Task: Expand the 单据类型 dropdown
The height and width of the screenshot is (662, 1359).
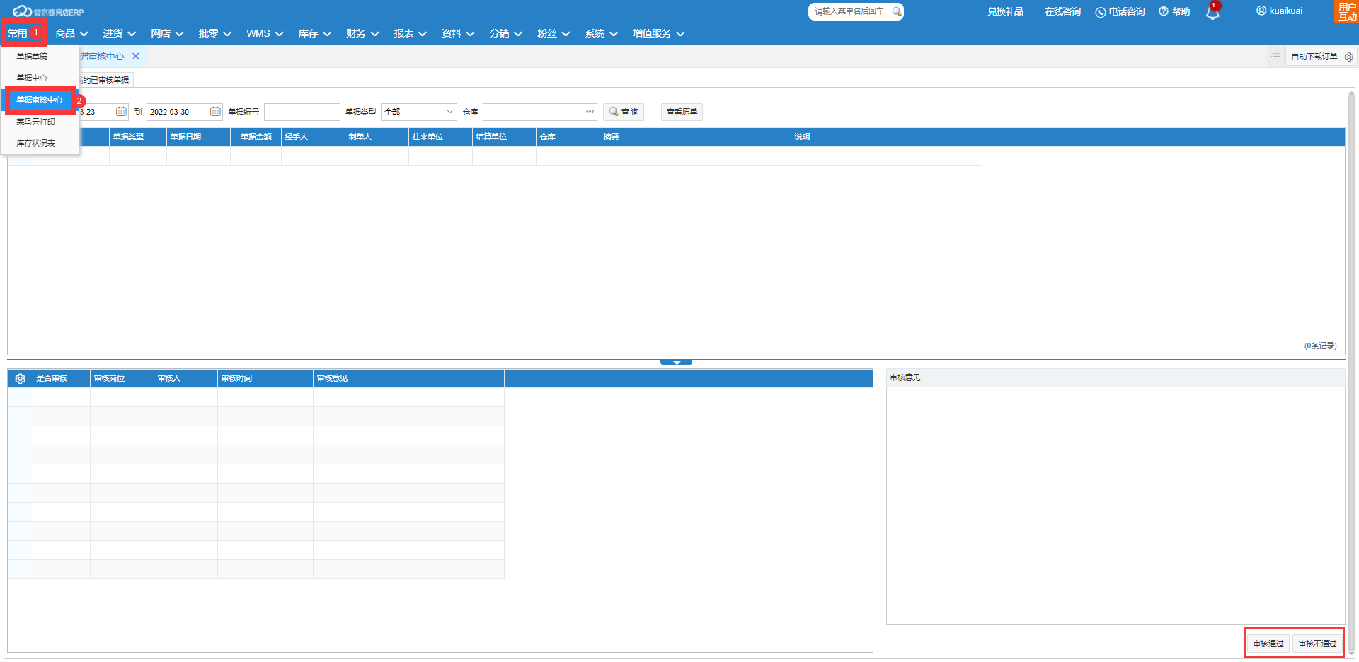Action: (x=449, y=112)
